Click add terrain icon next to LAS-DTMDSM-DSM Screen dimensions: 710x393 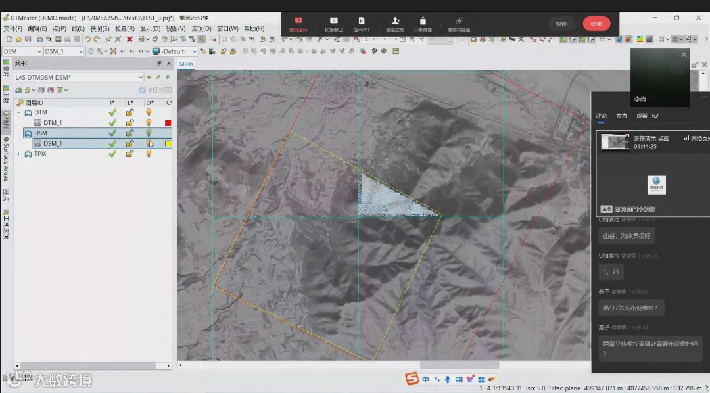149,77
